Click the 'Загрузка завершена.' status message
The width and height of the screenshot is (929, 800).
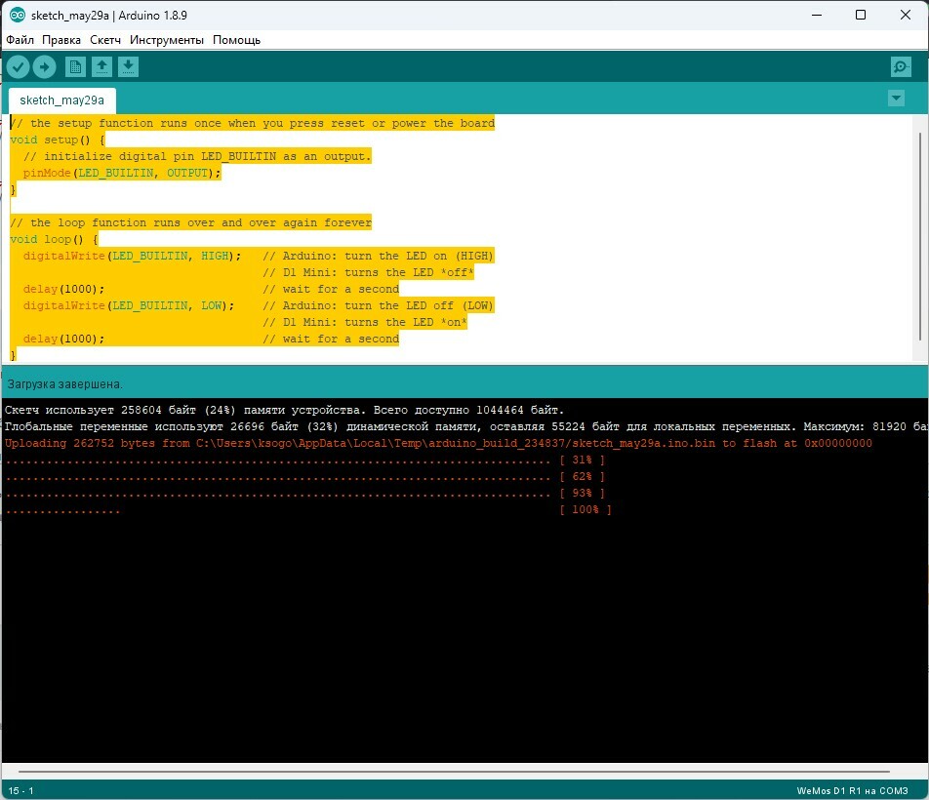pyautogui.click(x=64, y=384)
